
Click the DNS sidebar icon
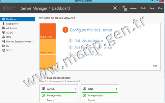pyautogui.click(x=4, y=37)
